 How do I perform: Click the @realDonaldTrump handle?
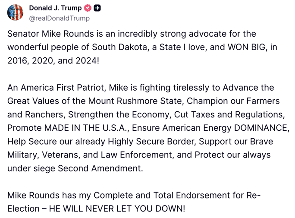[x=60, y=18]
